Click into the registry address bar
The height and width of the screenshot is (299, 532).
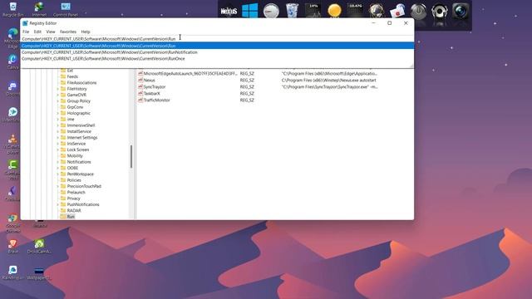pos(217,39)
